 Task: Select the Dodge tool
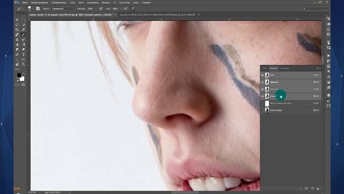(x=23, y=50)
